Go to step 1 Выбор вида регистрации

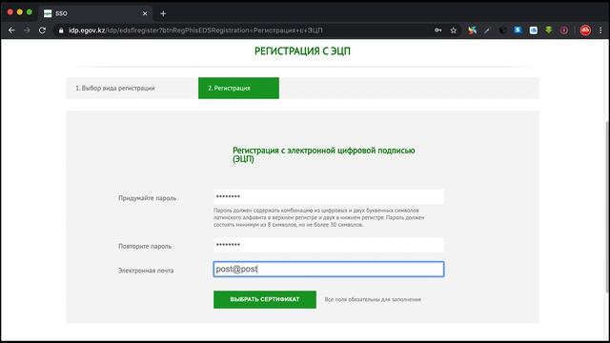tap(115, 89)
